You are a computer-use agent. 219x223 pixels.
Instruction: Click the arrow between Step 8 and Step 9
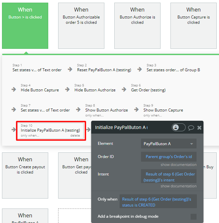136,110
